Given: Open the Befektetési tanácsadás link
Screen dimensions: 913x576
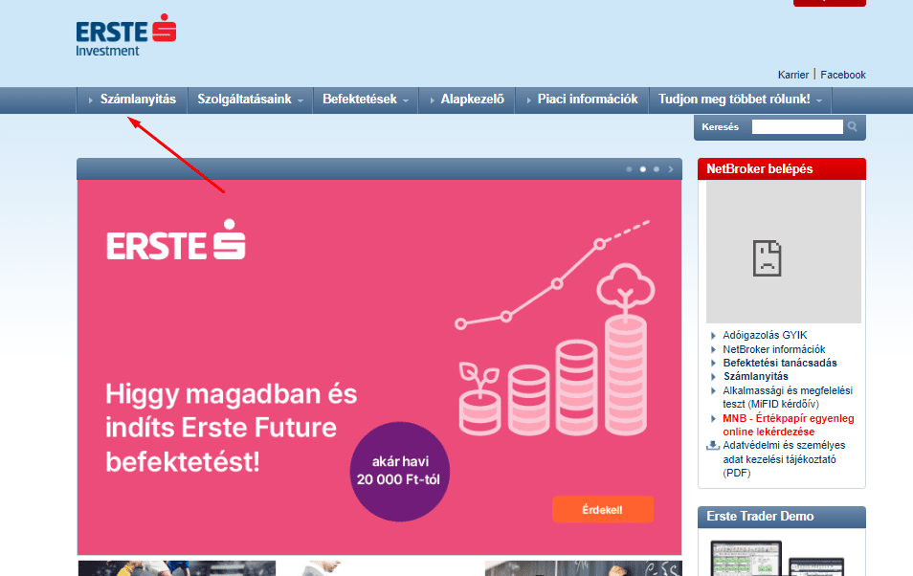Looking at the screenshot, I should tap(780, 363).
